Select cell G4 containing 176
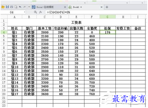 click(108, 32)
